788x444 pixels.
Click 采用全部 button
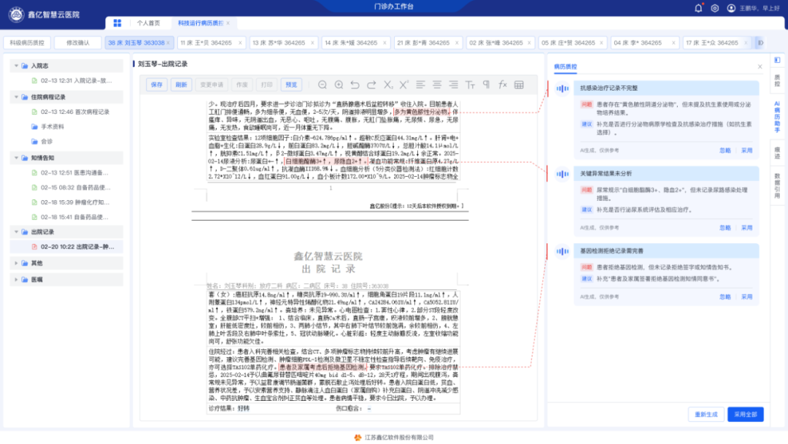point(745,415)
